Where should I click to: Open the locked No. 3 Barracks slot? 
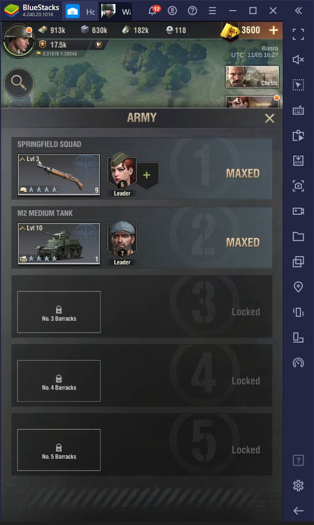click(x=59, y=312)
